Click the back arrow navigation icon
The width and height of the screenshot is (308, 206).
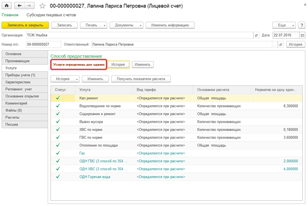click(x=19, y=6)
